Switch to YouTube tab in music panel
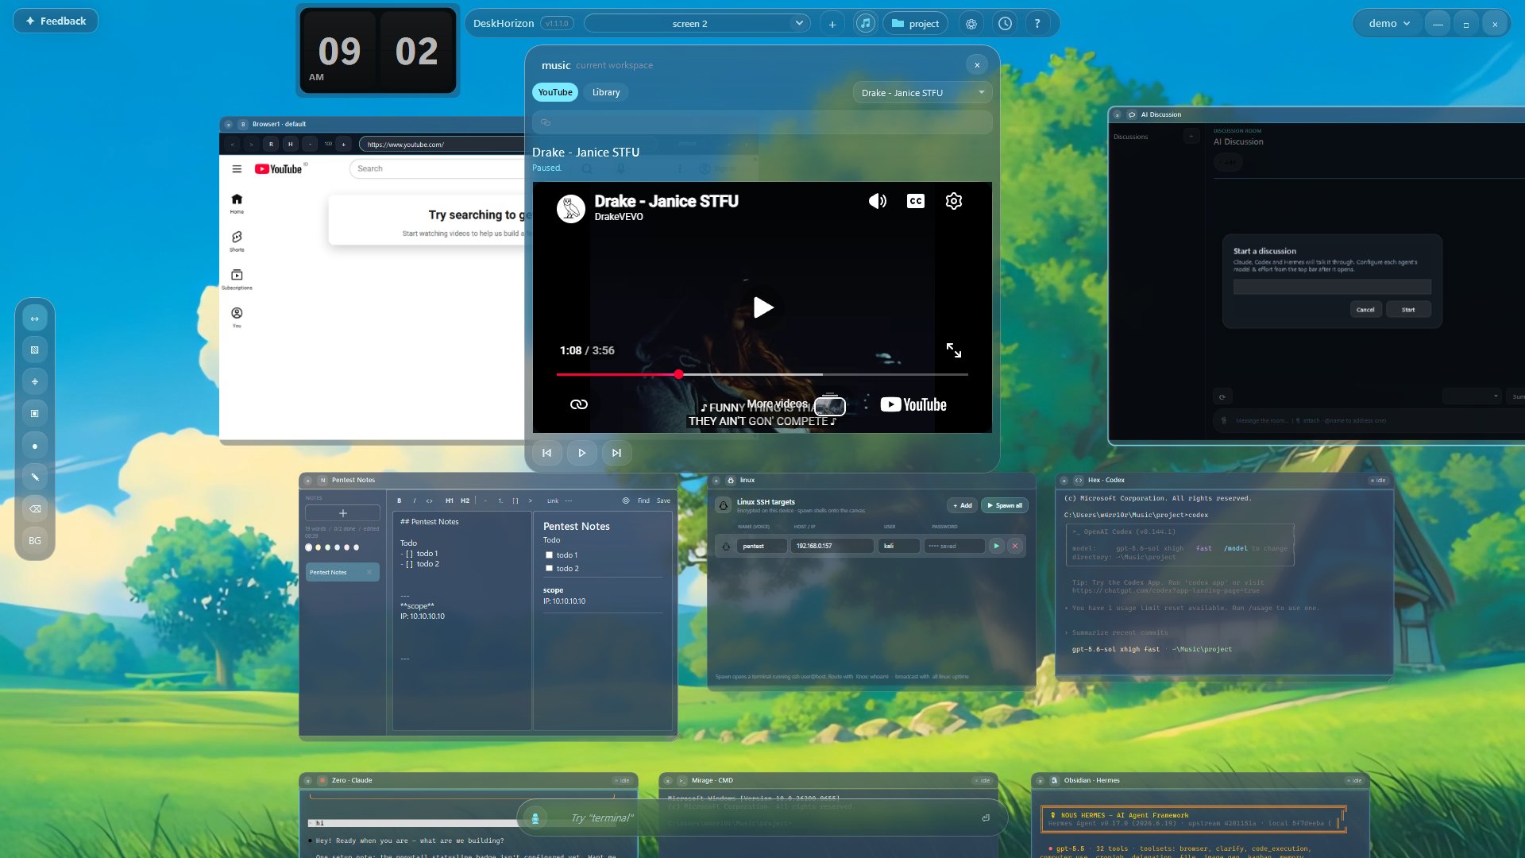1525x858 pixels. [555, 92]
